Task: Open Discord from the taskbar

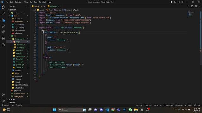Action: coord(101,110)
